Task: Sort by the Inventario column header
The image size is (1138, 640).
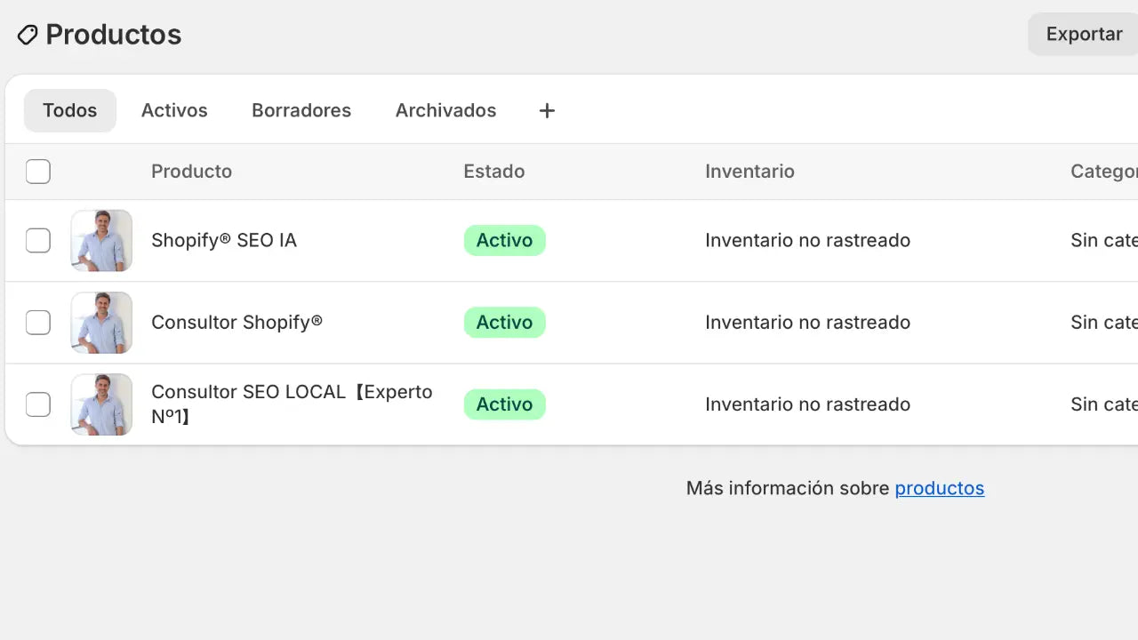Action: point(749,171)
